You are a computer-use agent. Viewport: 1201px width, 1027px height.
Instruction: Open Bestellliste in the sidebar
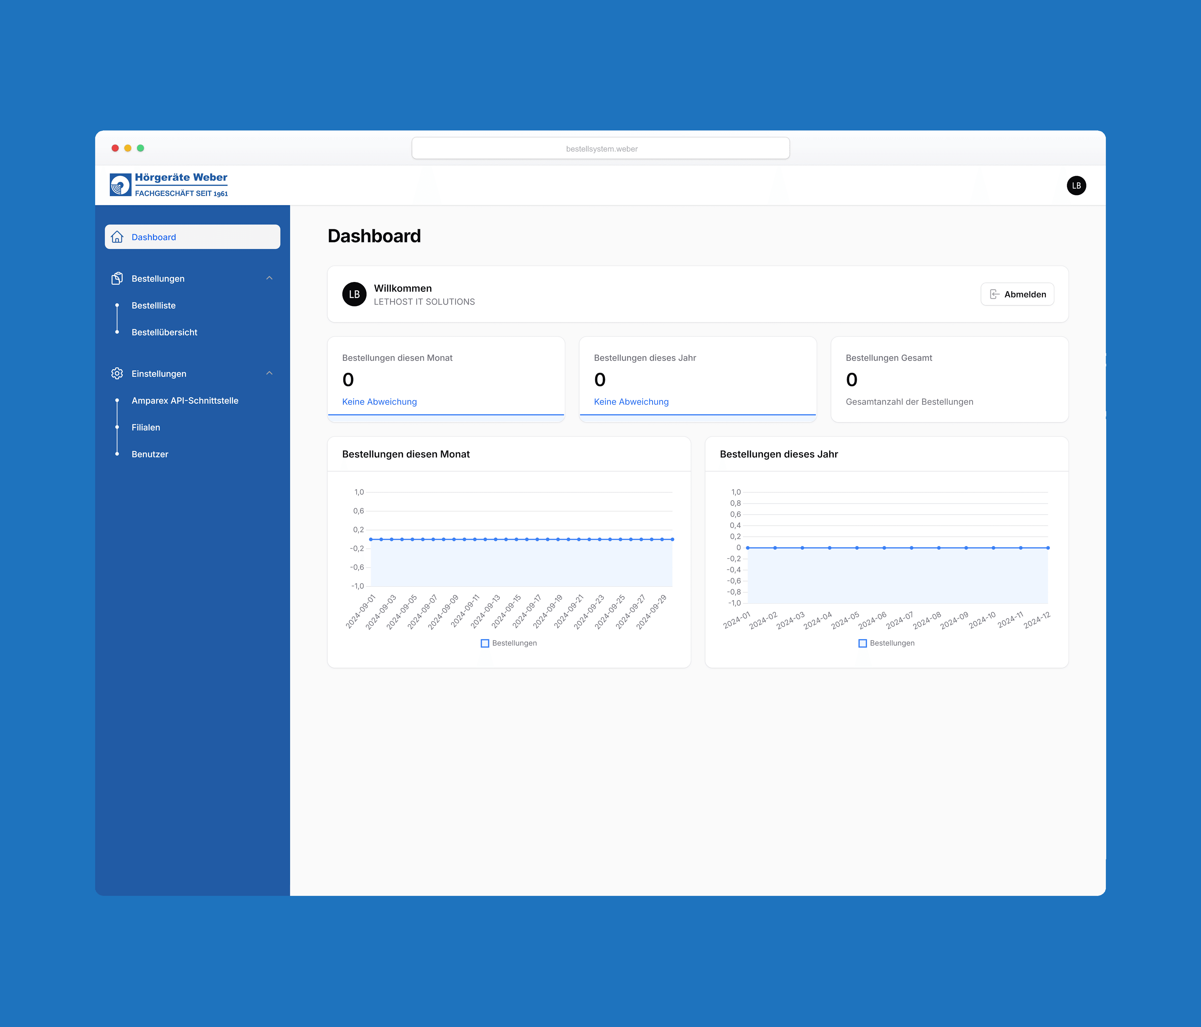154,305
